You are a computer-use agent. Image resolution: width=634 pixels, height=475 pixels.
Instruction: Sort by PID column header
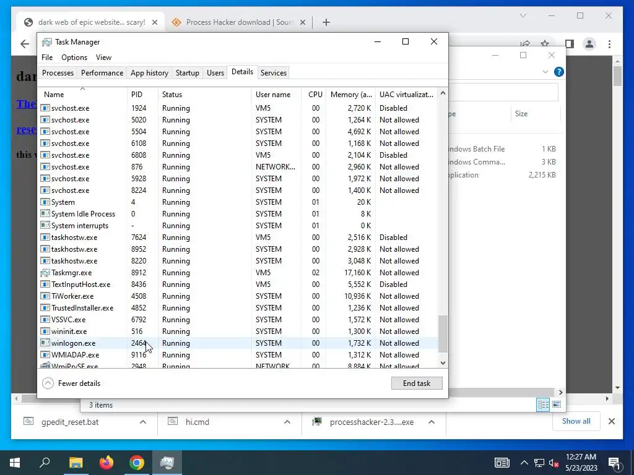(143, 95)
